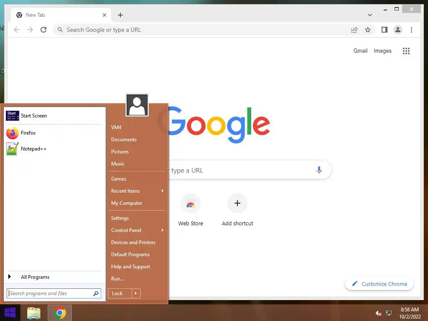Launch Firefox from the Start menu

coord(54,133)
